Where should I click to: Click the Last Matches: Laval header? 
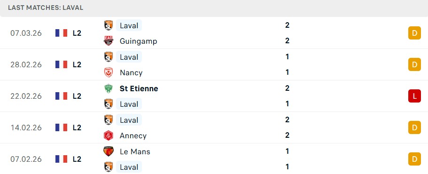pos(46,8)
